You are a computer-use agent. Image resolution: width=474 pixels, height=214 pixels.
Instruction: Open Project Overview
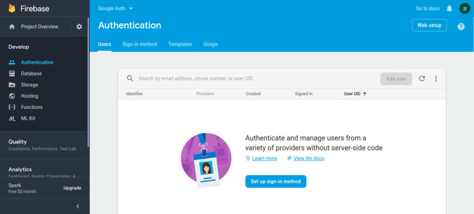point(39,27)
